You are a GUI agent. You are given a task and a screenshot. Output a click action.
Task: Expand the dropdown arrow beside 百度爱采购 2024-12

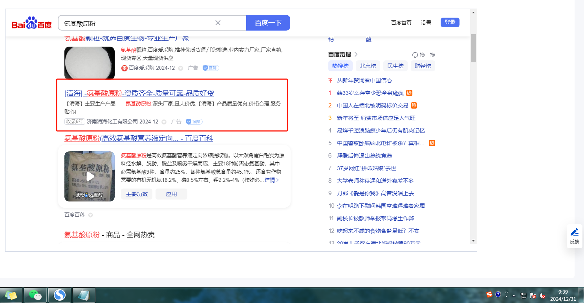(181, 68)
